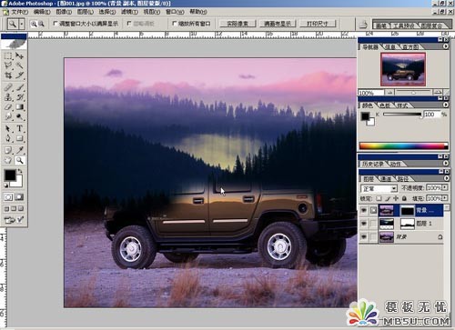Viewport: 455px width, 330px height.
Task: Toggle visibility of 图层 1 layer
Action: [x=364, y=224]
